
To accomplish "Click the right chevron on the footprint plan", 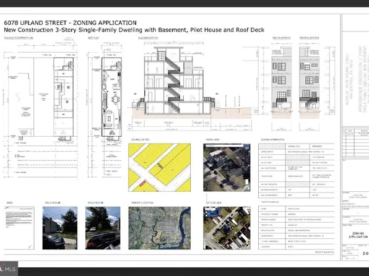I will (77, 97).
